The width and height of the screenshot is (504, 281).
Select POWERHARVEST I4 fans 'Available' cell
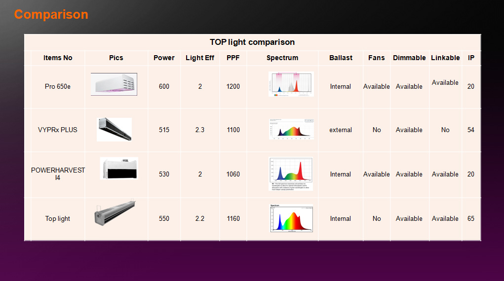tap(376, 174)
